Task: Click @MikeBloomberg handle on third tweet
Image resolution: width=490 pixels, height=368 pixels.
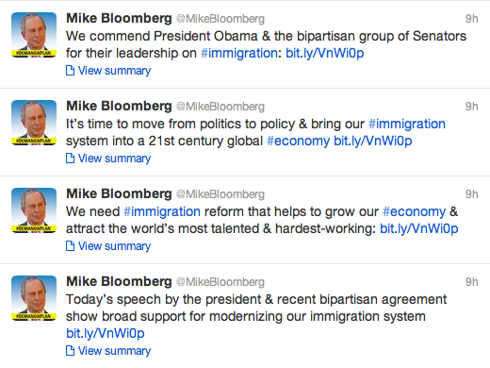Action: [x=220, y=194]
